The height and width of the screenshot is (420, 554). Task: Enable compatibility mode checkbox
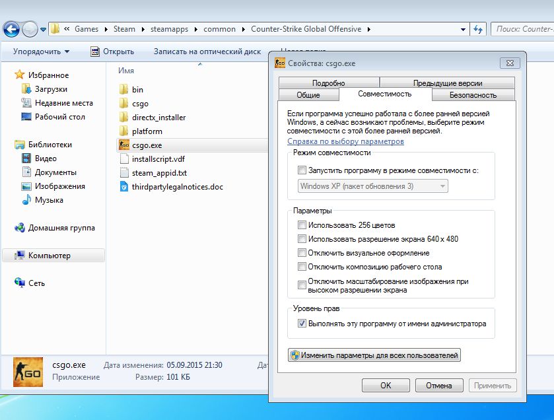click(x=302, y=170)
